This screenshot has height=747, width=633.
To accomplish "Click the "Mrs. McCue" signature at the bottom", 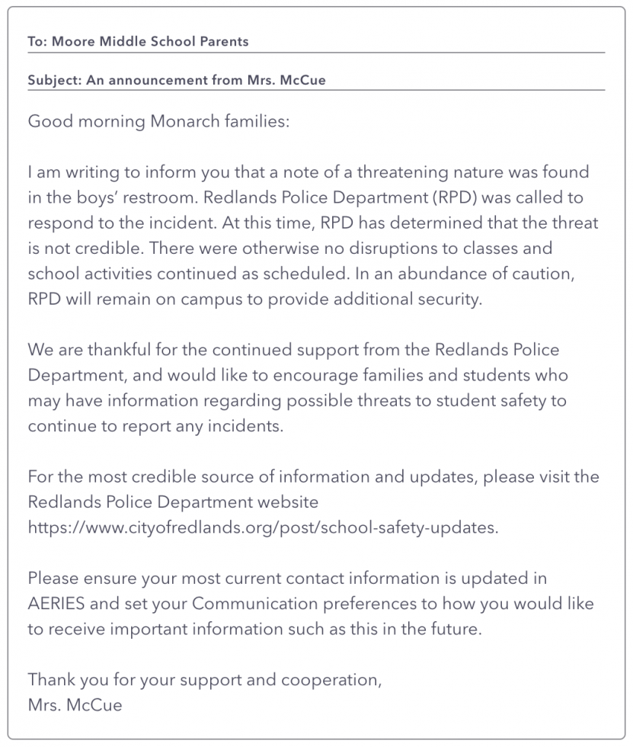I will point(75,705).
